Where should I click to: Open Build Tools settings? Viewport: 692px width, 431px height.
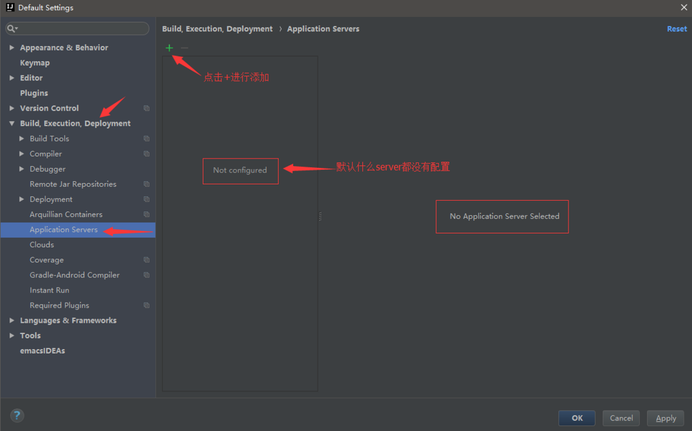(49, 139)
